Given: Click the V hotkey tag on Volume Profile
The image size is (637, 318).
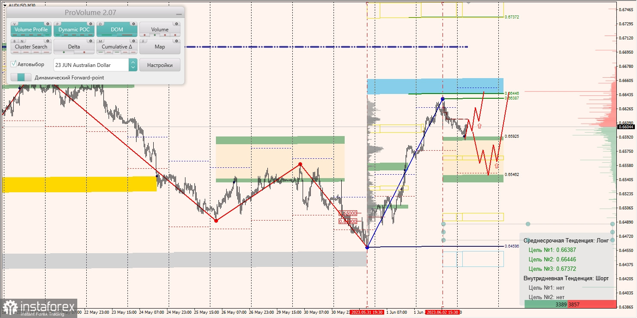Looking at the screenshot, I should [15, 24].
